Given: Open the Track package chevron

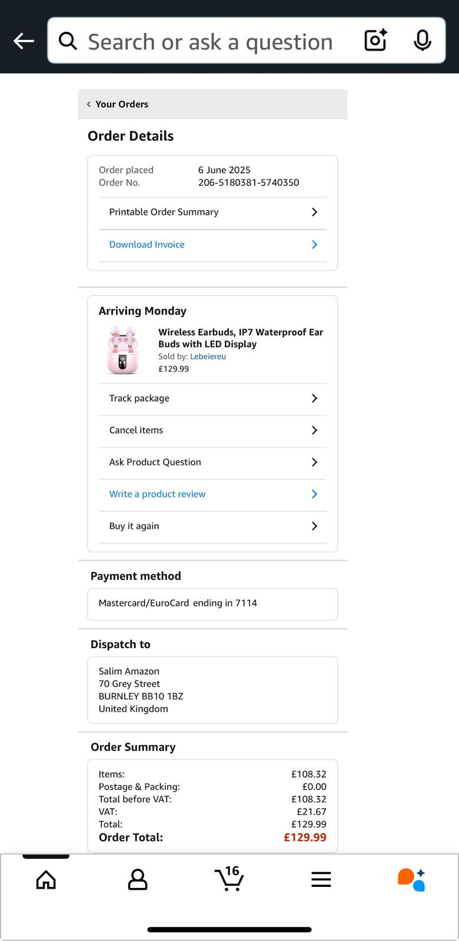Looking at the screenshot, I should pyautogui.click(x=314, y=398).
